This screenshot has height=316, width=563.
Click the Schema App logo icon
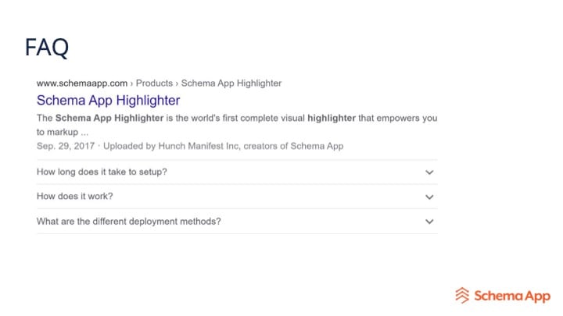point(462,295)
